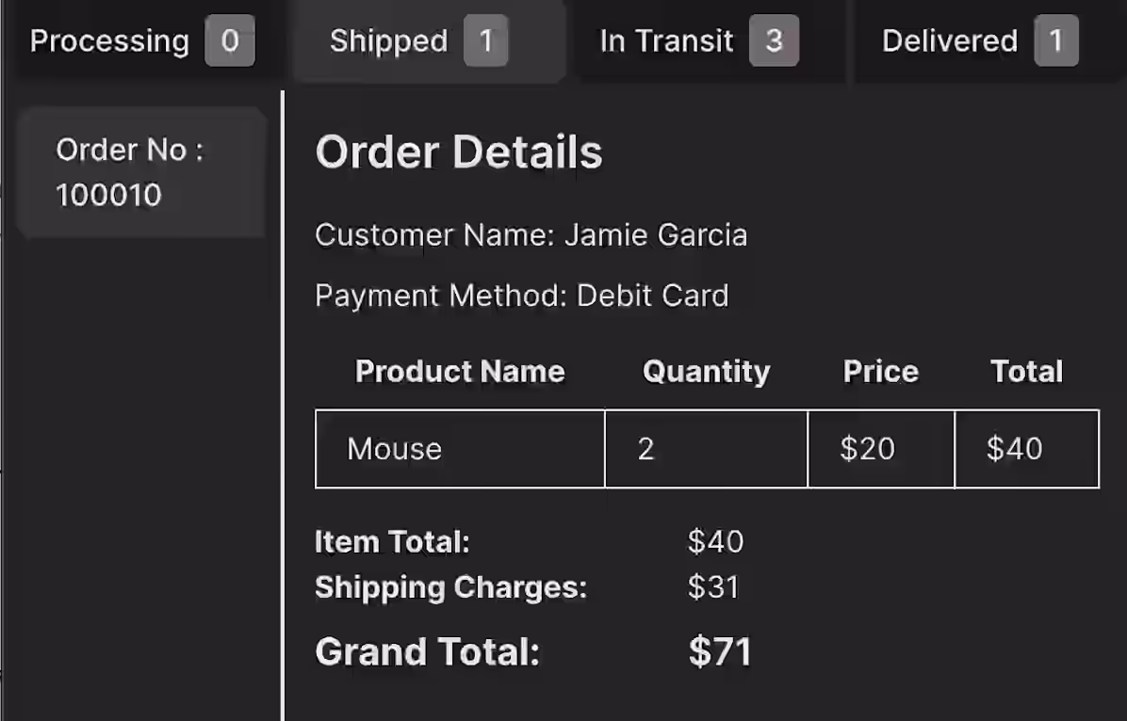Select Order No : 100010 in the list
This screenshot has height=721, width=1127.
(x=141, y=172)
